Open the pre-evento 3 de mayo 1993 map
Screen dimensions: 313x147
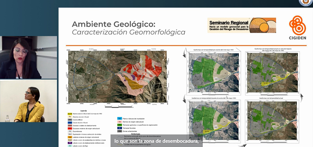214,72
